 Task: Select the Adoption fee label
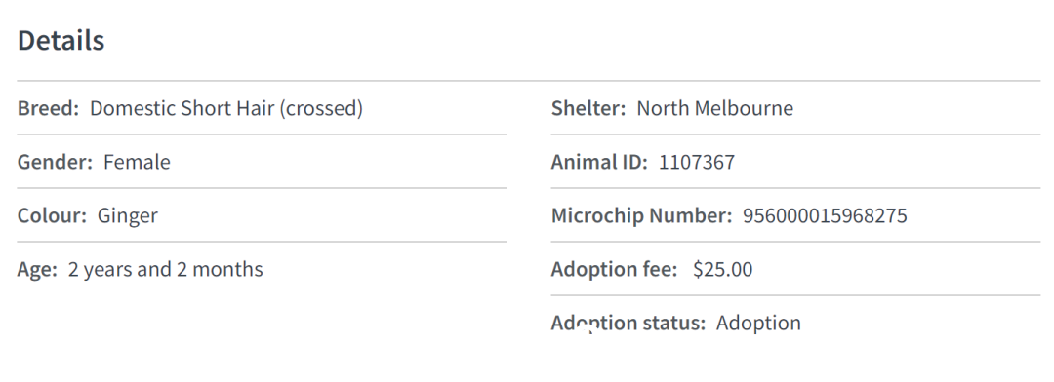(615, 269)
